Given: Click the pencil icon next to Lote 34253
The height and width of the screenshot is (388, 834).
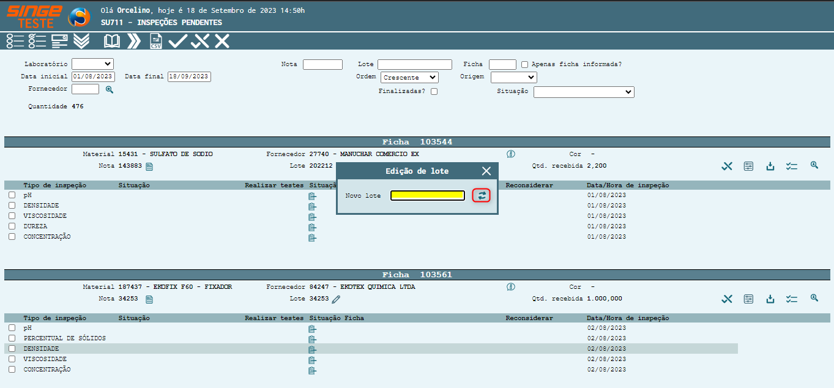Looking at the screenshot, I should (x=336, y=299).
